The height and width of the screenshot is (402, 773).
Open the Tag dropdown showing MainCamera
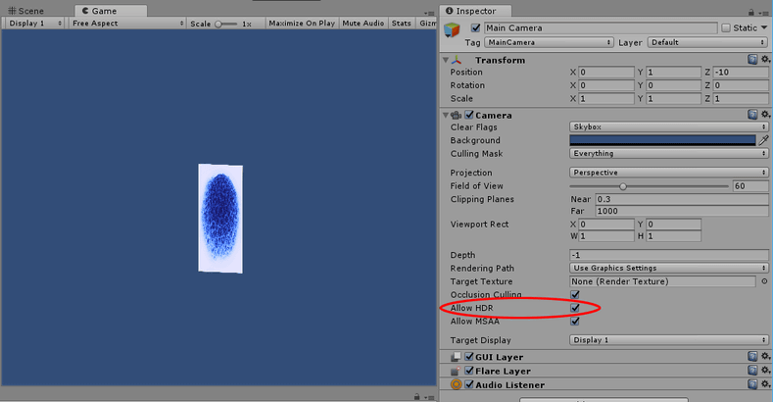pos(549,42)
